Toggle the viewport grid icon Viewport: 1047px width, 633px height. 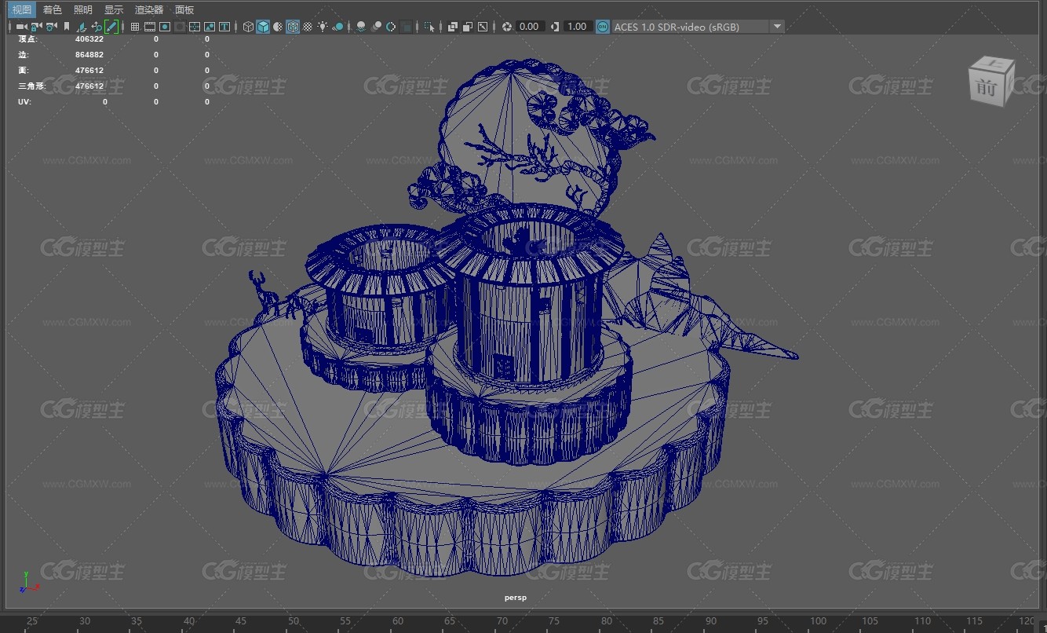pos(135,27)
